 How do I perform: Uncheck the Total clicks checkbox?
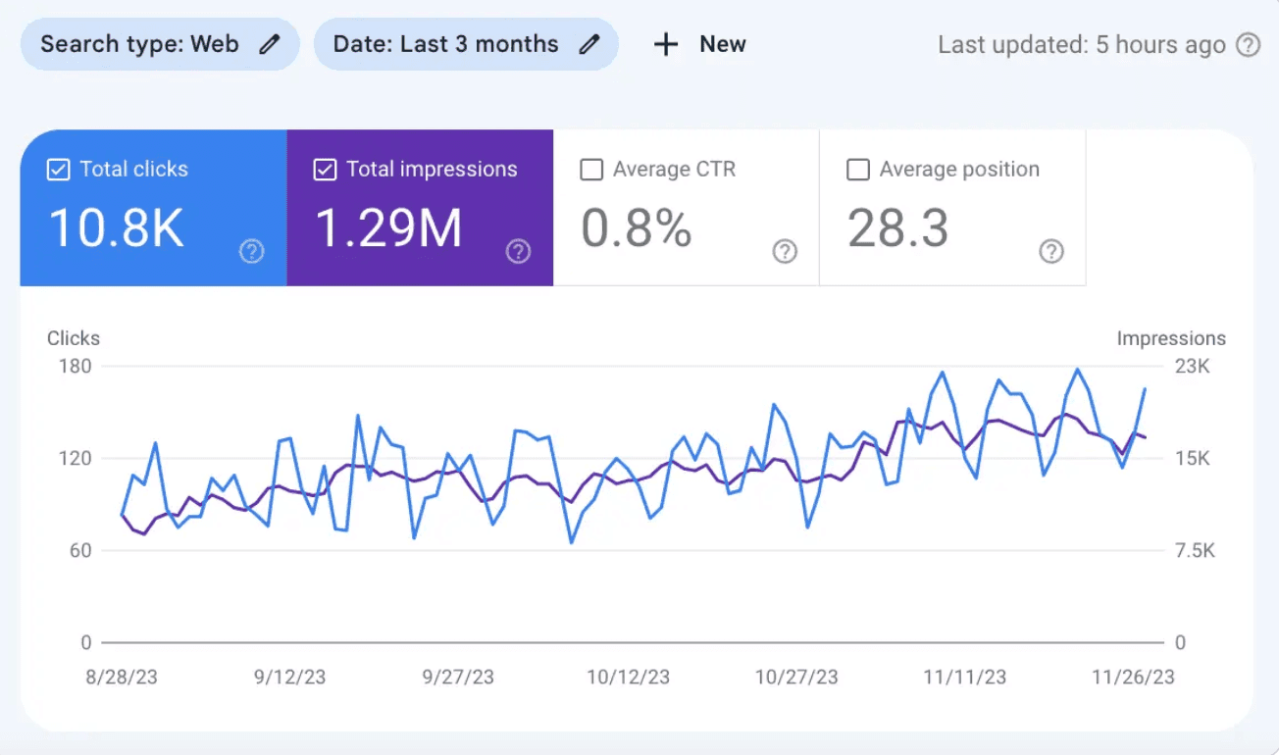[58, 169]
